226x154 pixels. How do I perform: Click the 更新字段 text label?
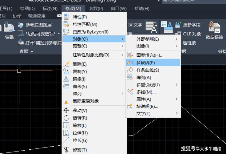192,25
